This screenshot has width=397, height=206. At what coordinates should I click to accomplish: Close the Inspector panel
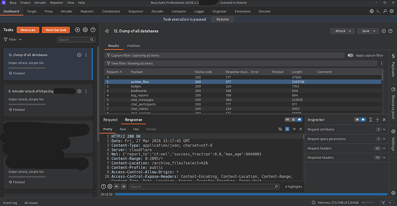coord(384,120)
